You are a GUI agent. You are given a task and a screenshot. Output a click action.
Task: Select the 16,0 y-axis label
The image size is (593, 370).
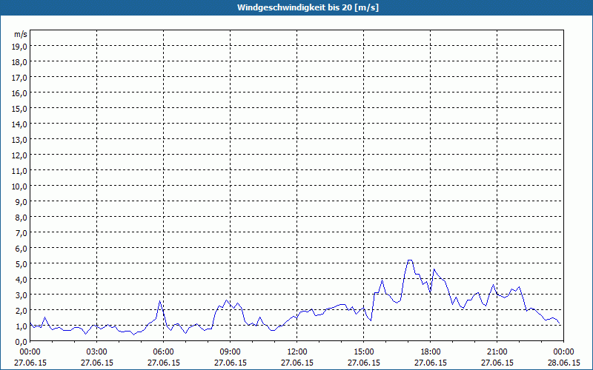(21, 93)
